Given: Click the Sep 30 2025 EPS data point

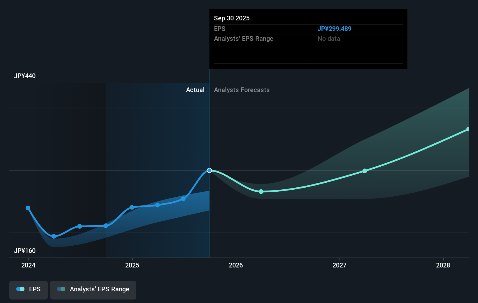Looking at the screenshot, I should [x=209, y=170].
